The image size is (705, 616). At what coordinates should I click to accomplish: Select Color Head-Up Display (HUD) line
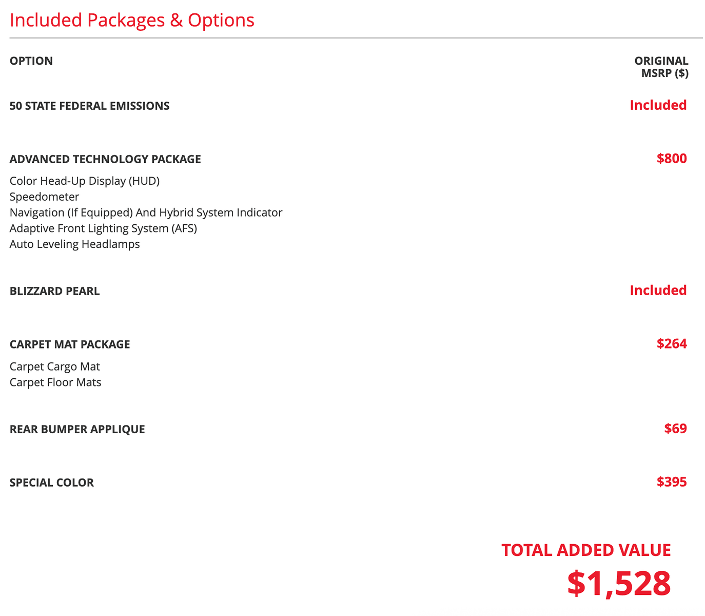(85, 181)
